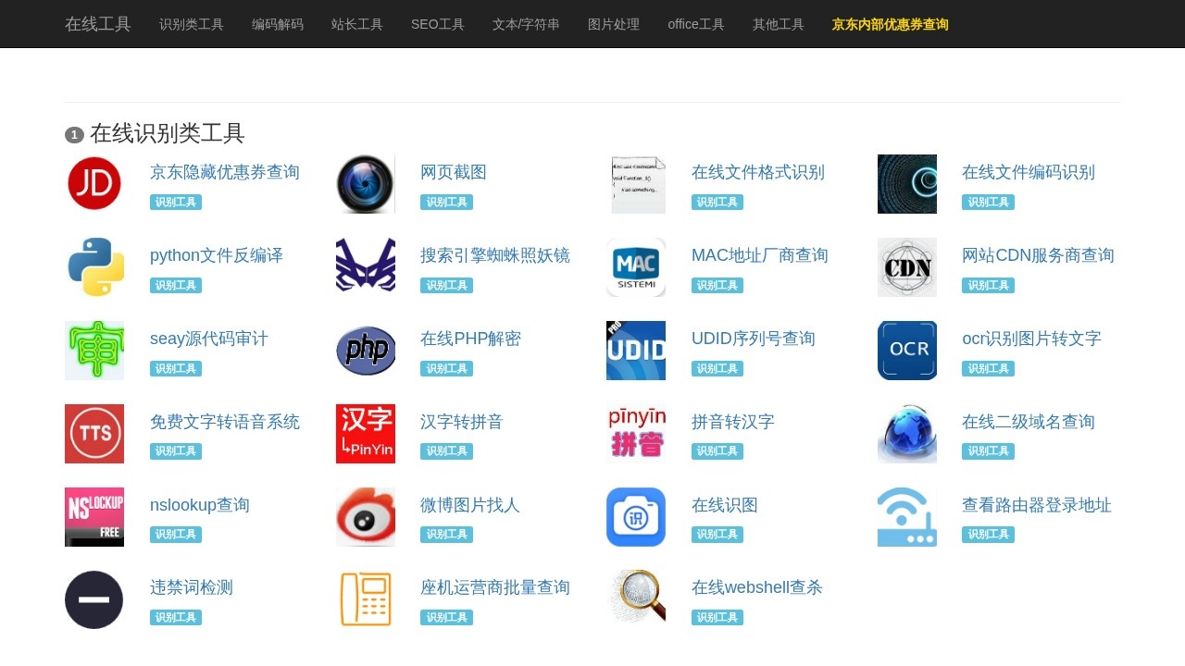Select the JD logo icon

point(94,183)
